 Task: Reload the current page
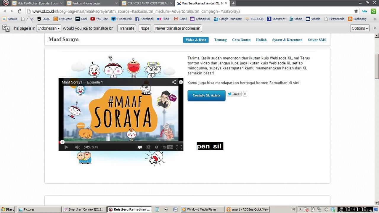pos(20,11)
